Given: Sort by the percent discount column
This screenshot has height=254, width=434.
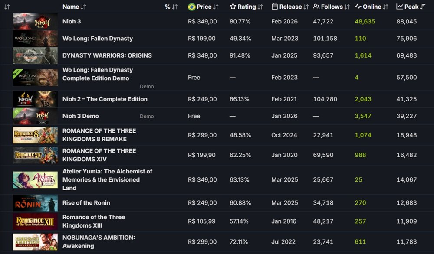Looking at the screenshot, I should pyautogui.click(x=171, y=7).
